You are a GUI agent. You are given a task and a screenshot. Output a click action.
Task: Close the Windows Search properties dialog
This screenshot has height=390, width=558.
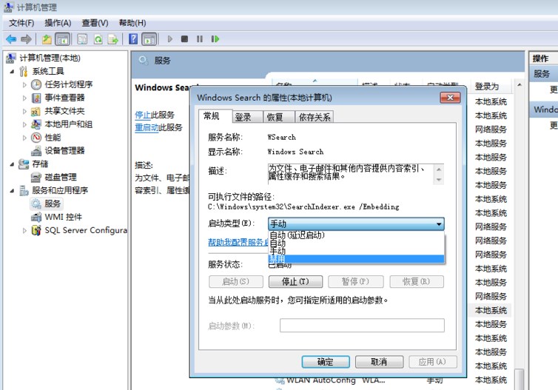click(x=450, y=98)
